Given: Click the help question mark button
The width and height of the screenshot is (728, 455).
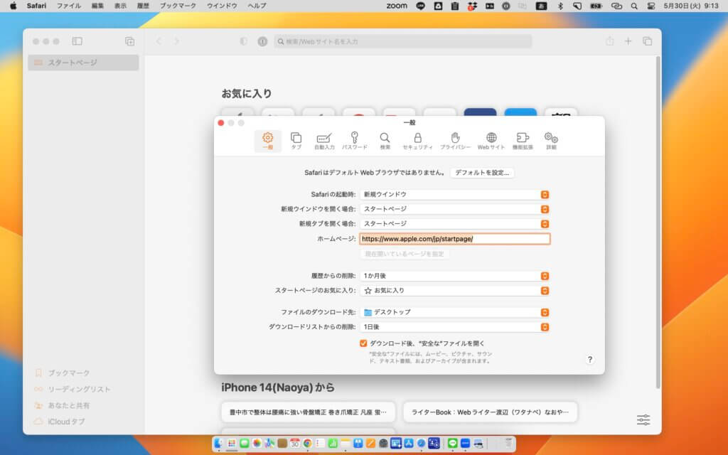Looking at the screenshot, I should click(x=589, y=359).
